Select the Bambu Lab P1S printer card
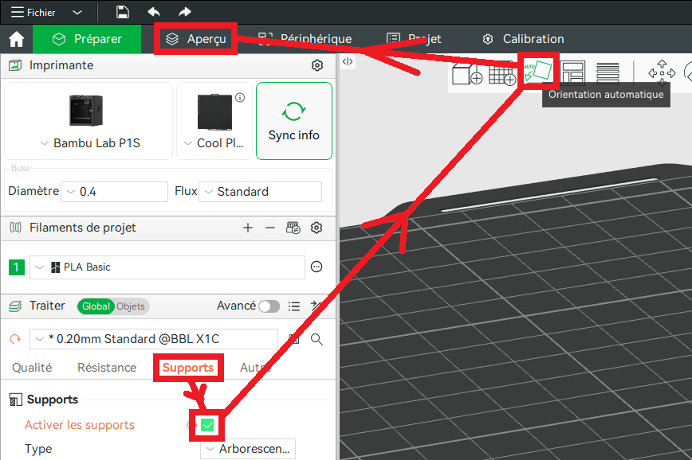Viewport: 692px width, 460px height. point(88,121)
